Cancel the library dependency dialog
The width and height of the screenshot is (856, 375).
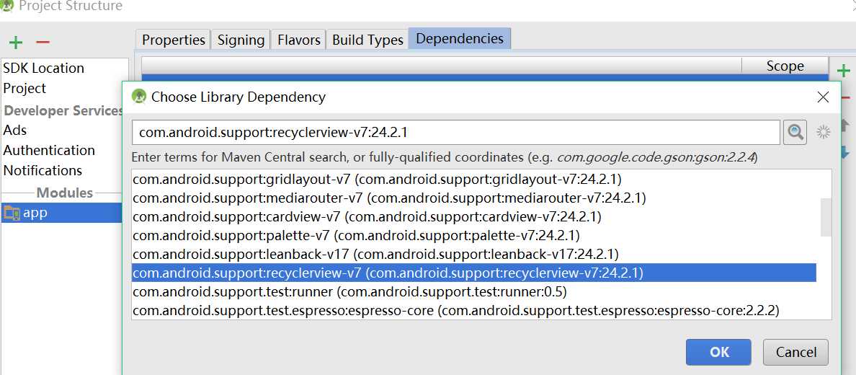point(795,352)
